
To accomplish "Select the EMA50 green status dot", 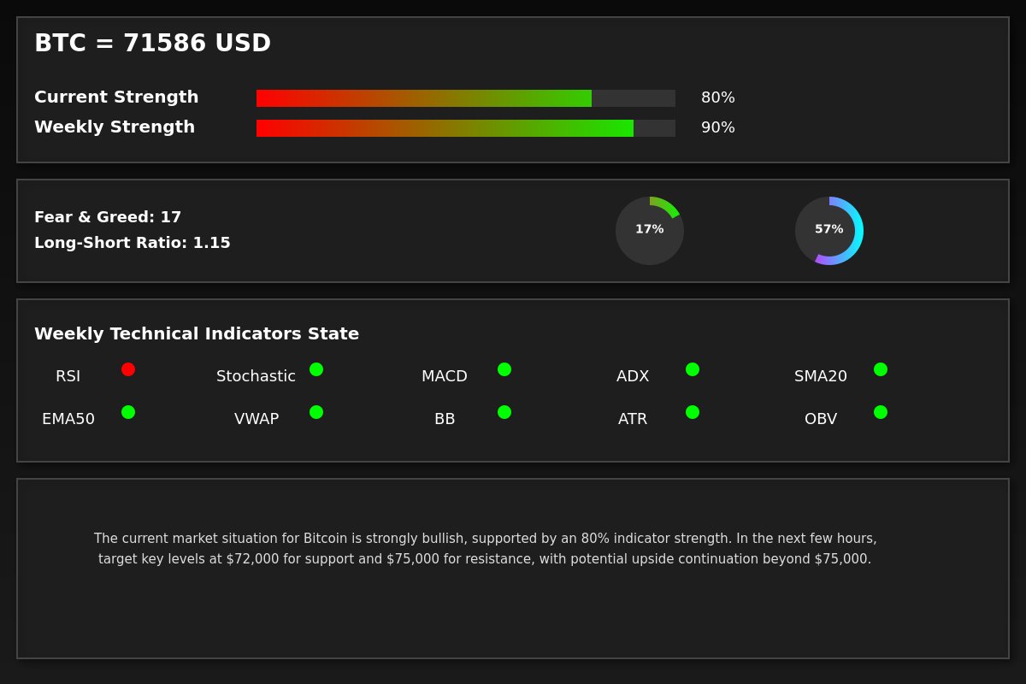I will 128,412.
